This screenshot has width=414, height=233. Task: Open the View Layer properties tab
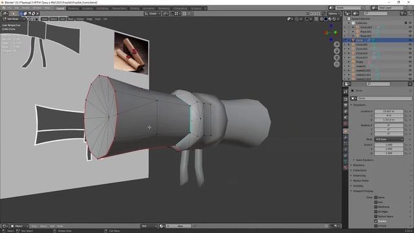(x=345, y=111)
